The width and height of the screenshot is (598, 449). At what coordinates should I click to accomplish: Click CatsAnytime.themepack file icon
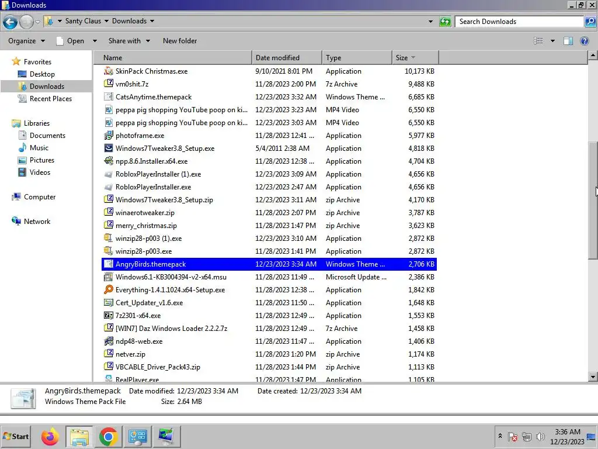click(x=109, y=96)
